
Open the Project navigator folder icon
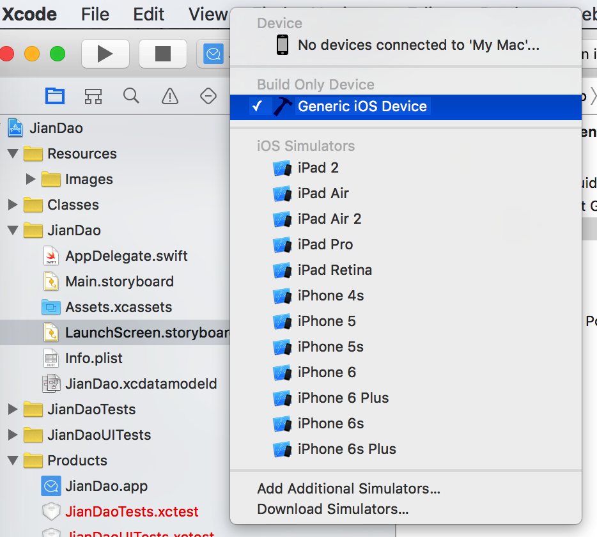pyautogui.click(x=55, y=96)
